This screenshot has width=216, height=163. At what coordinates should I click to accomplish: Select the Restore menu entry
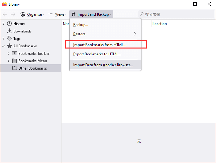coord(105,34)
